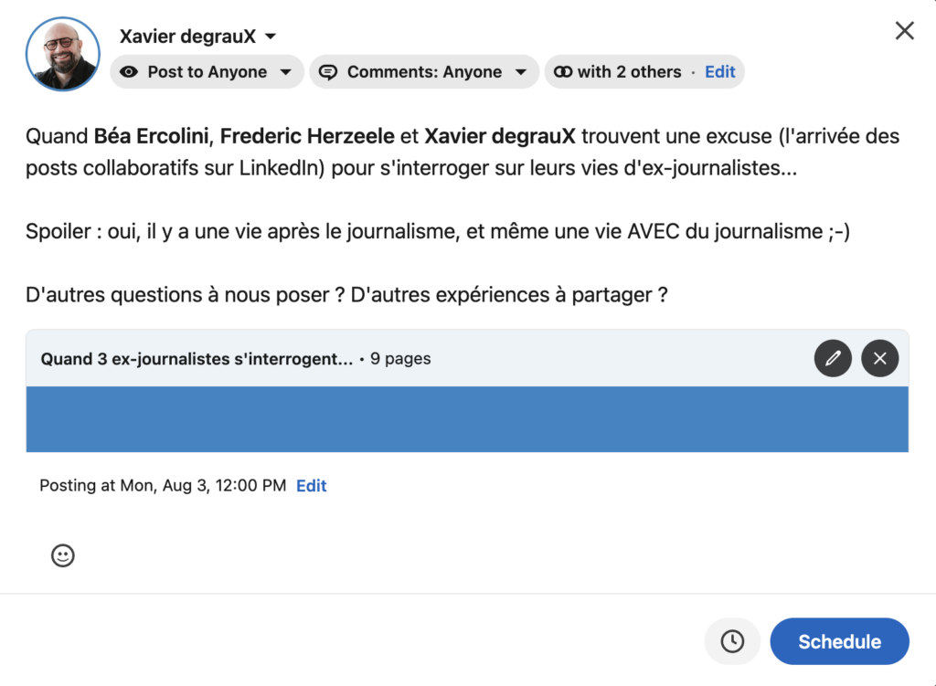Expand the Xavier degrauX account dropdown arrow
The width and height of the screenshot is (936, 686).
coord(271,37)
